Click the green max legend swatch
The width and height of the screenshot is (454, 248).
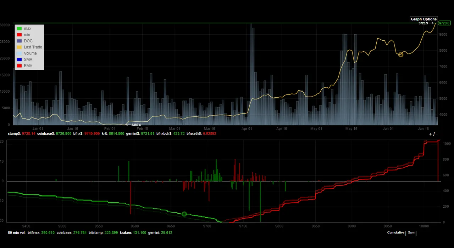click(20, 28)
